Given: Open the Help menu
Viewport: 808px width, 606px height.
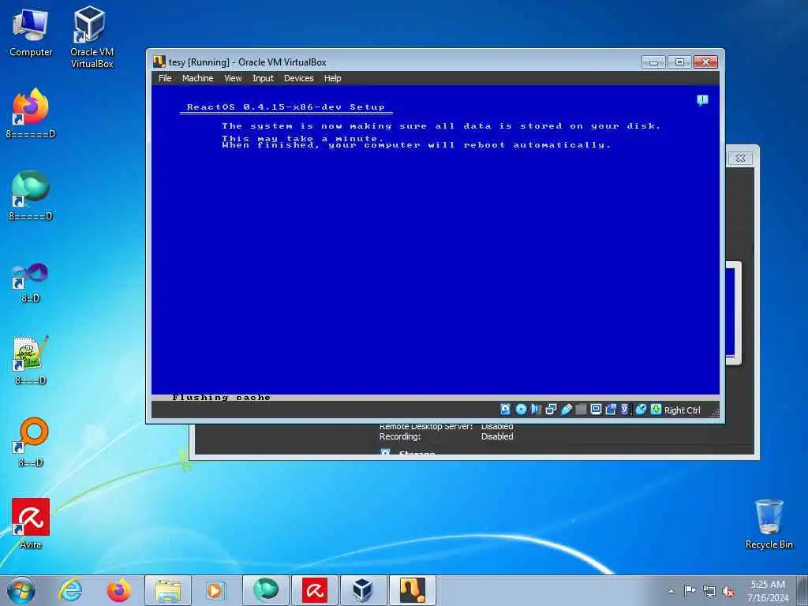Looking at the screenshot, I should tap(332, 78).
